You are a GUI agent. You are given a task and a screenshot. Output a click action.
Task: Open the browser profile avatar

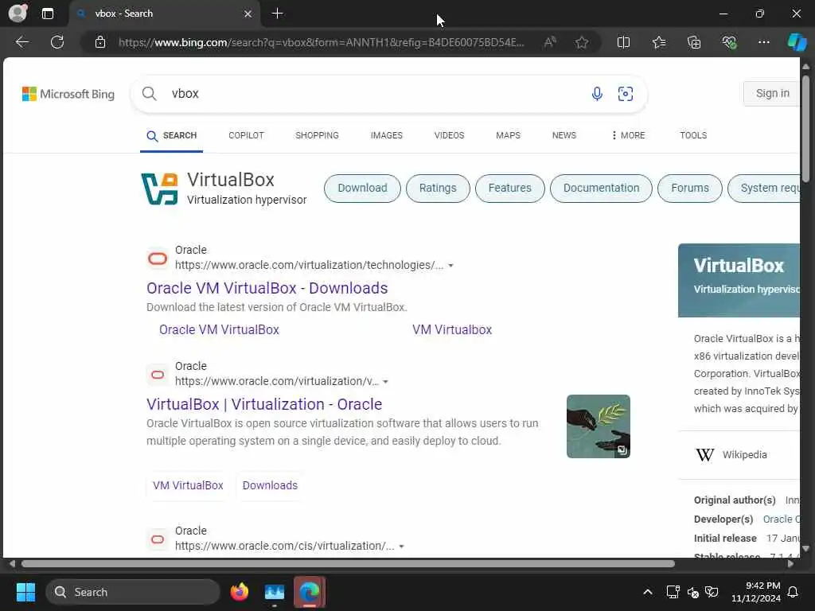pos(18,13)
